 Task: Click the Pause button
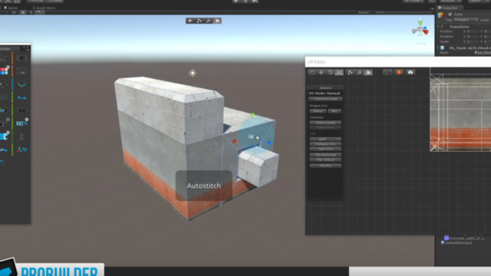(245, 2)
